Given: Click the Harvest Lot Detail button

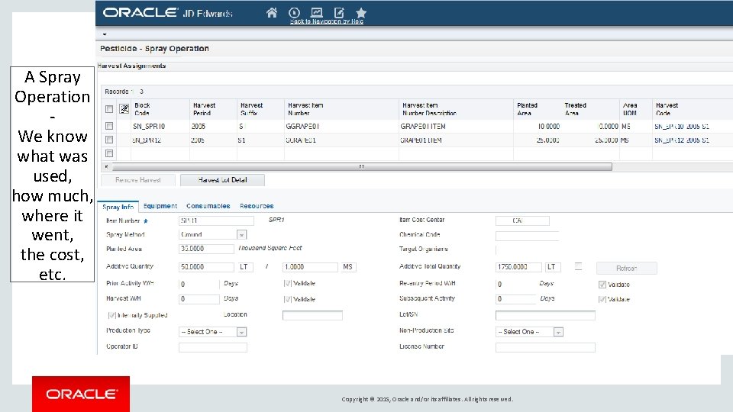Looking at the screenshot, I should [x=221, y=180].
